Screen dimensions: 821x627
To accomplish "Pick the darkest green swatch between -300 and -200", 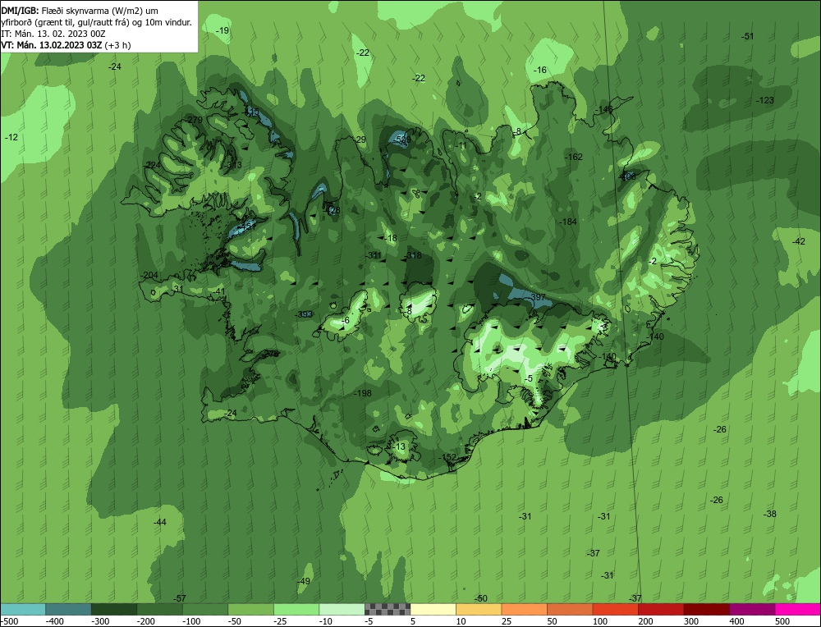I will (113, 609).
